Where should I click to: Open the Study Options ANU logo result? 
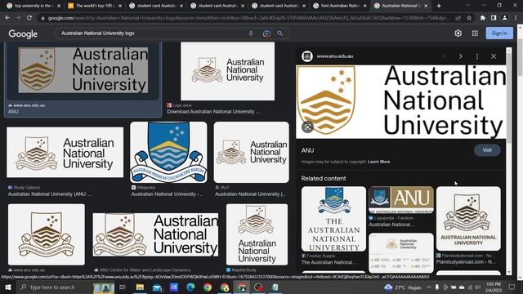pyautogui.click(x=65, y=152)
